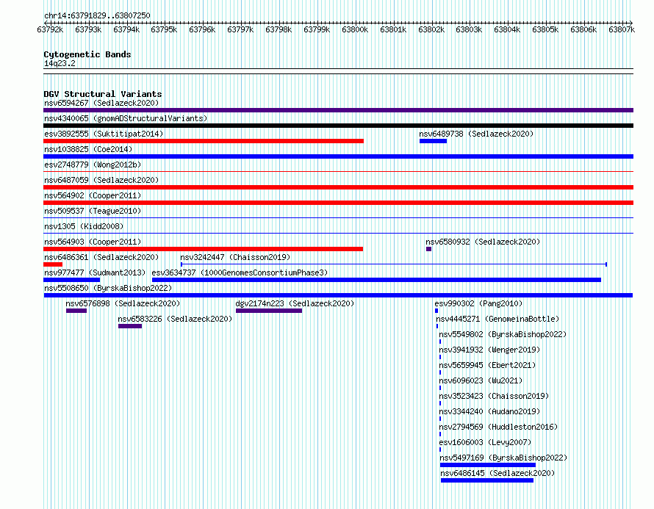Open nsv4445271 (GenomeinaBottle) variant label
Image resolution: width=654 pixels, height=509 pixels.
[x=497, y=319]
